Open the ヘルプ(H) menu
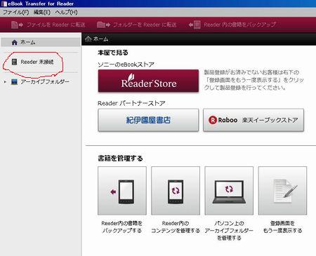 (66, 12)
